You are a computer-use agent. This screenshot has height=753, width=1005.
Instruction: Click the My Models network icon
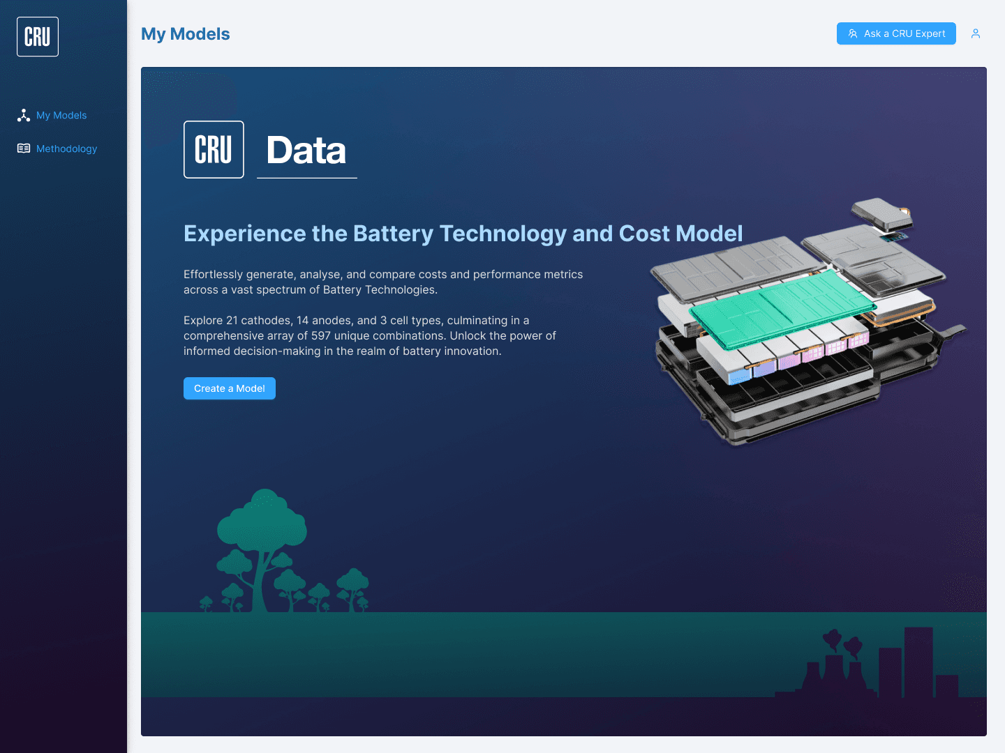pos(24,115)
